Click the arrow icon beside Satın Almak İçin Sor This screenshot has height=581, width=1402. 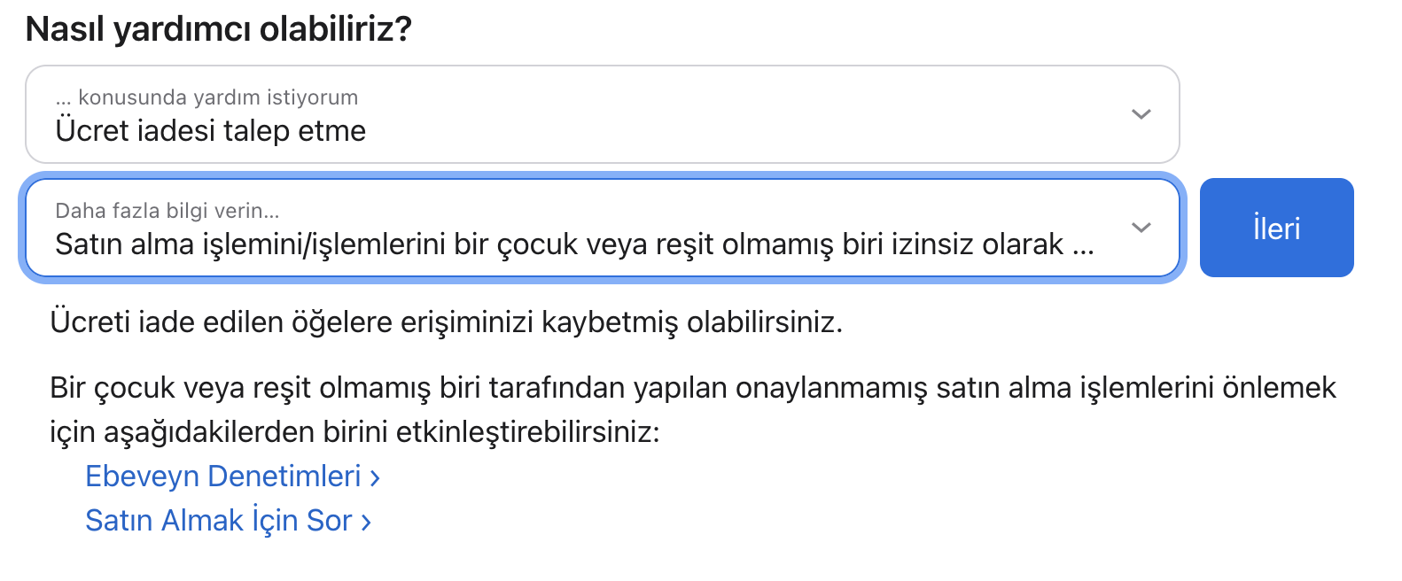[366, 523]
